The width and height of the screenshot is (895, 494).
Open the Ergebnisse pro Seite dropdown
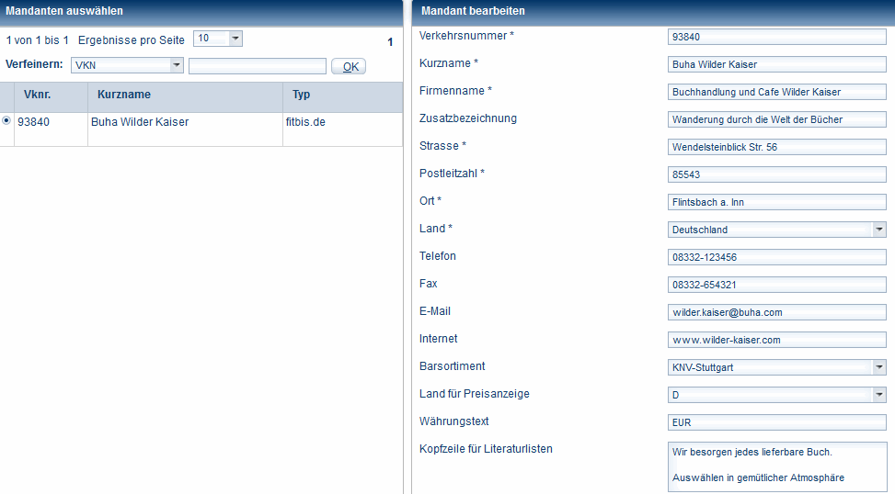(x=235, y=39)
